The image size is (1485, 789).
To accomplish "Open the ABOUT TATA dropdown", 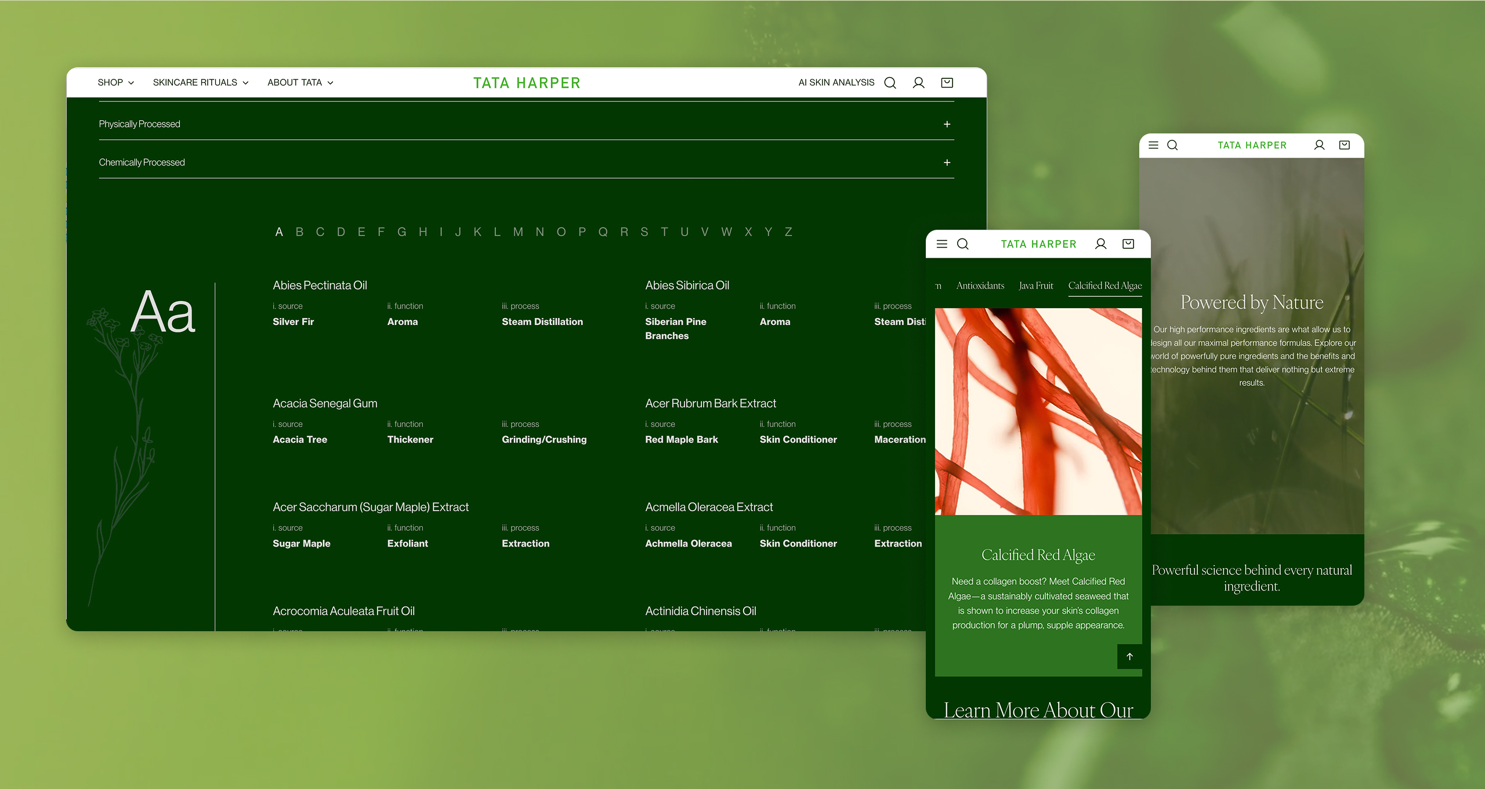I will 300,82.
